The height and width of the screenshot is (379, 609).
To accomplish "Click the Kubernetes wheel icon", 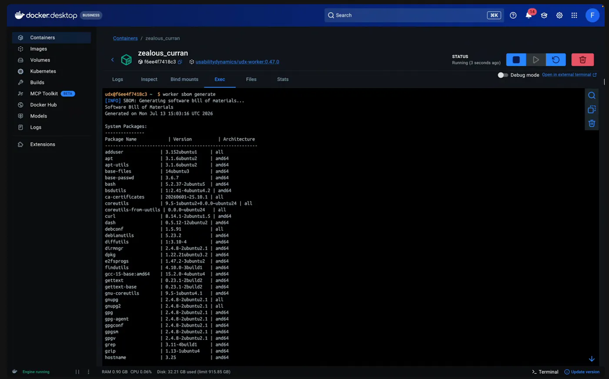I will 20,71.
